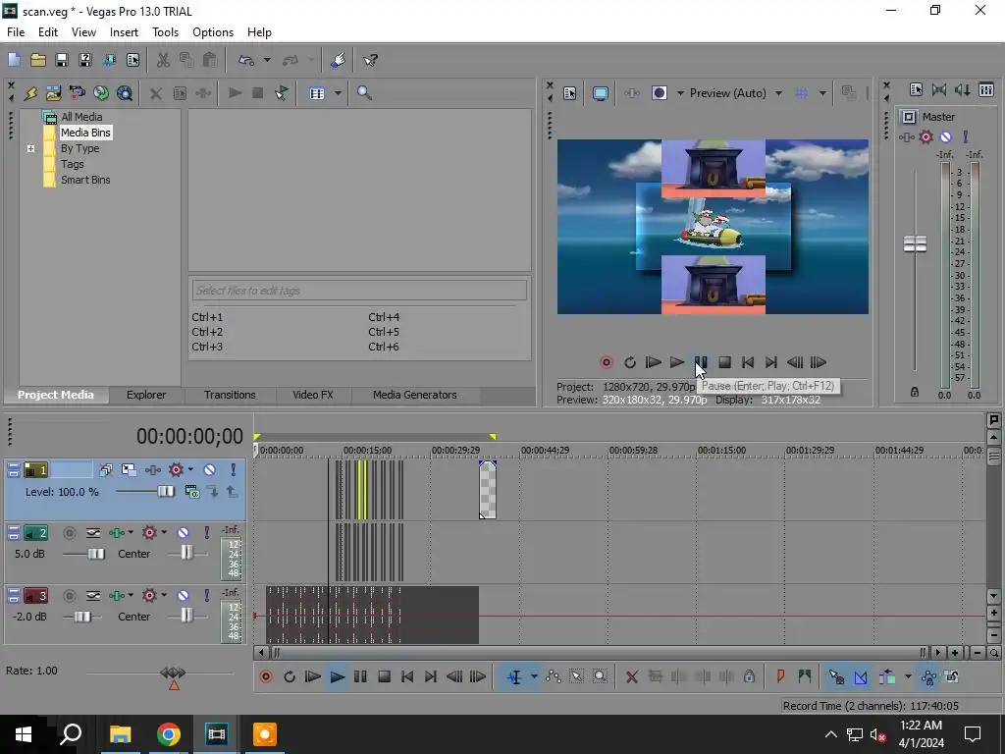Open track 1 Track FX dropdown arrow

tap(190, 470)
